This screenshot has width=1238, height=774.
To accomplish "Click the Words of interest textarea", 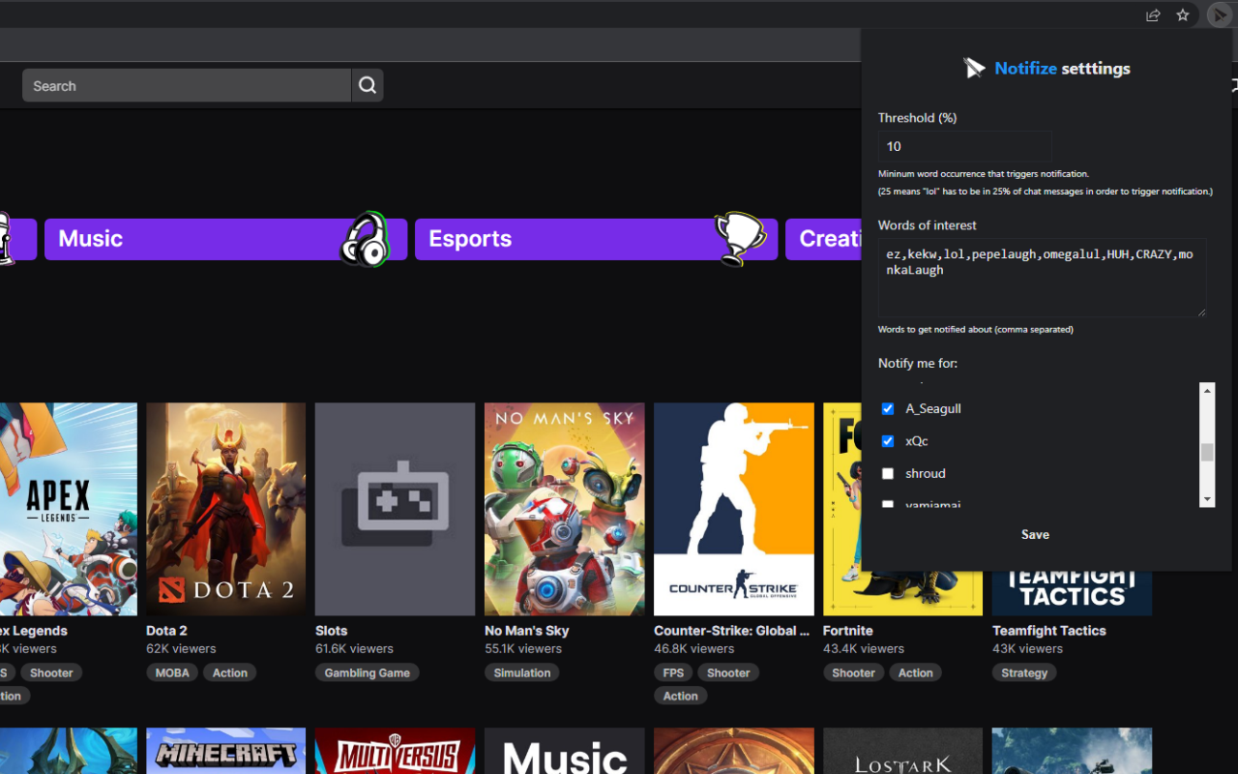I will pyautogui.click(x=1042, y=278).
